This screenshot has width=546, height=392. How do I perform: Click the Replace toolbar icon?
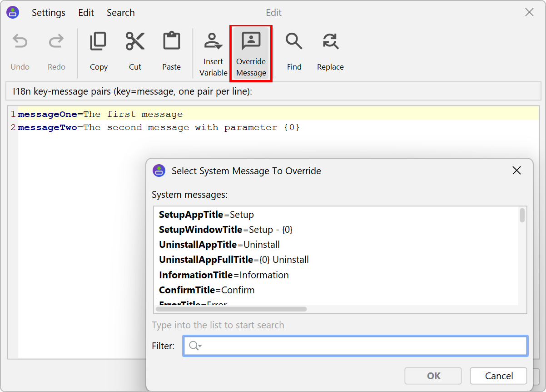330,41
